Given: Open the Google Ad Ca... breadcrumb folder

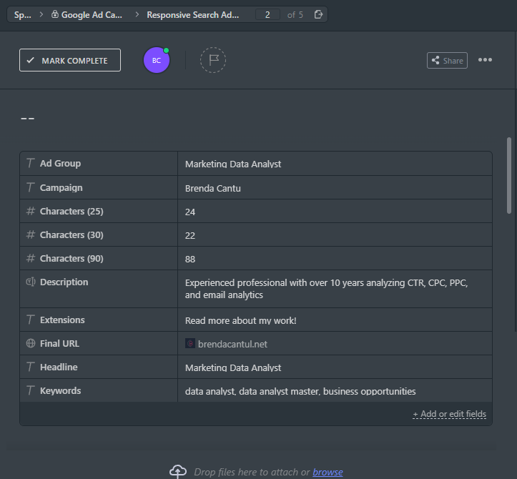Looking at the screenshot, I should (92, 15).
